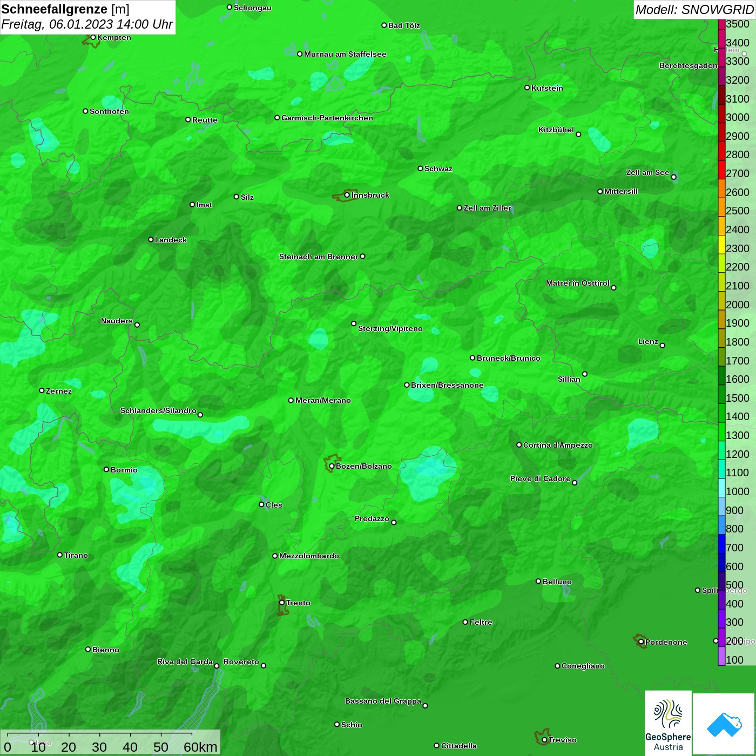This screenshot has height=756, width=756.
Task: Select the date 'Freitag, 06.01.2023 14:00 Uhr'
Action: (x=87, y=24)
